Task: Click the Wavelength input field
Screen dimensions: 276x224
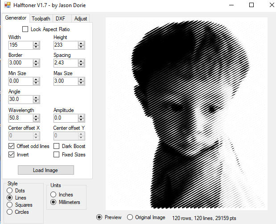Action: click(21, 118)
